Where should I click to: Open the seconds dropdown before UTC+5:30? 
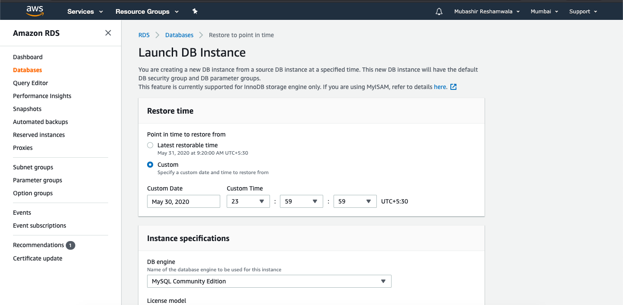pos(355,202)
